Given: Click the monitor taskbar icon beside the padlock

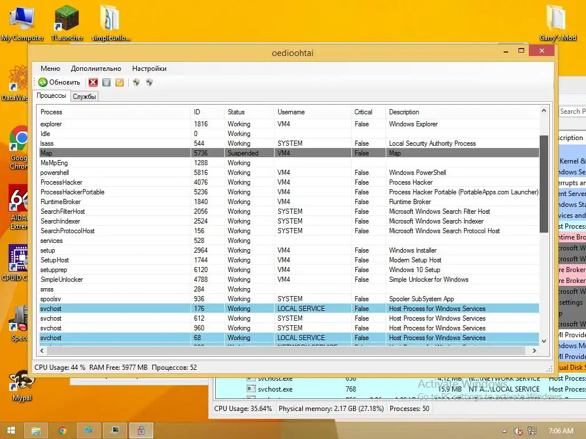Looking at the screenshot, I should pos(114,430).
